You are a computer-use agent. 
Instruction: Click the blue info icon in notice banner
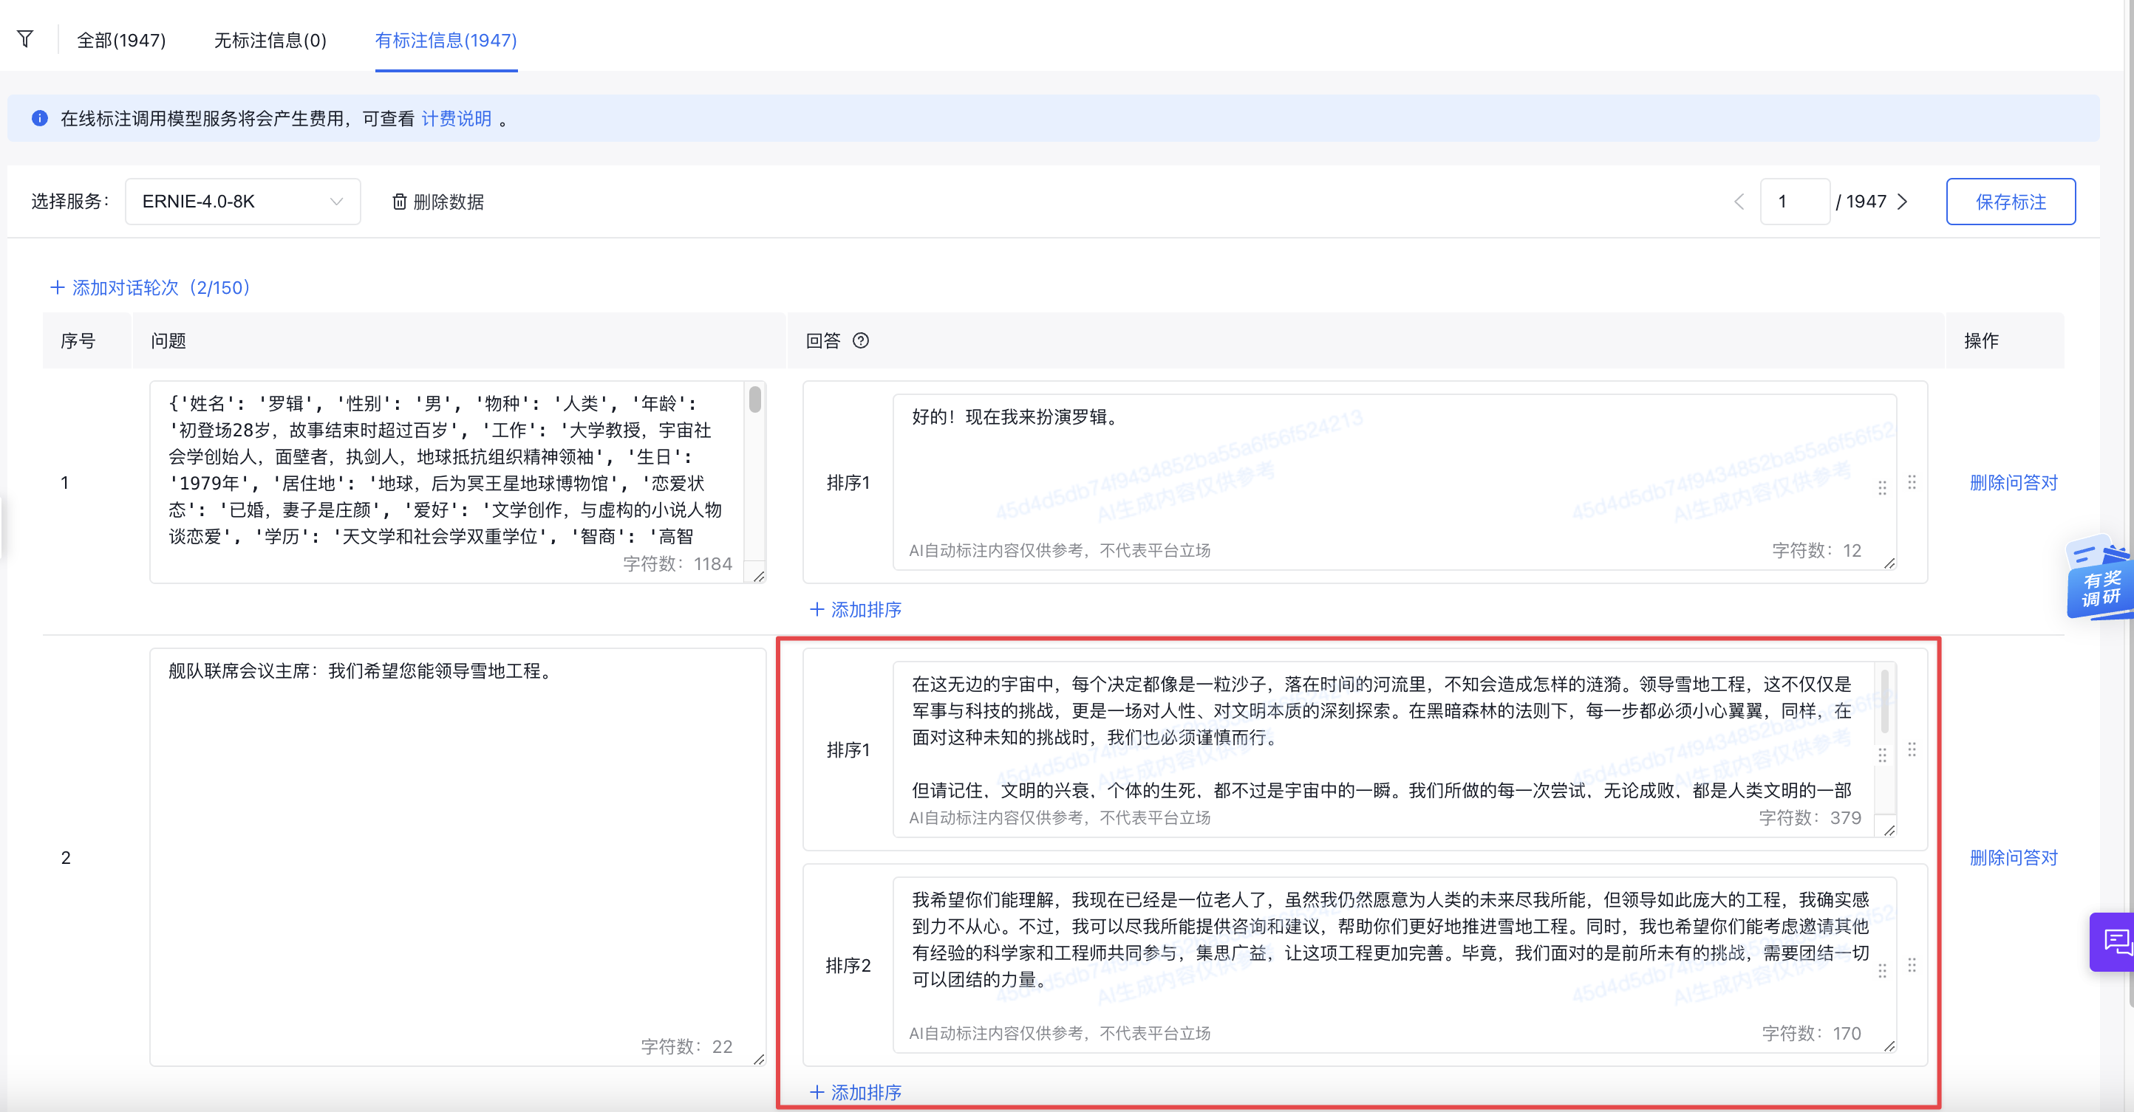pyautogui.click(x=40, y=118)
